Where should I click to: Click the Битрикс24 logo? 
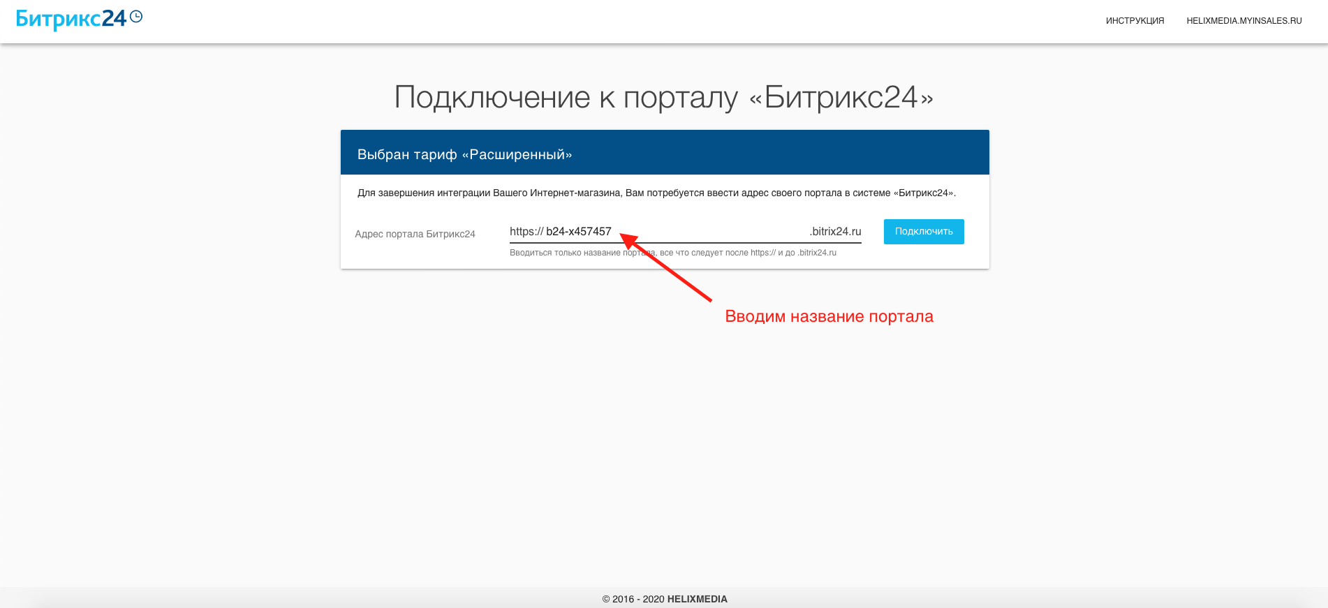79,19
